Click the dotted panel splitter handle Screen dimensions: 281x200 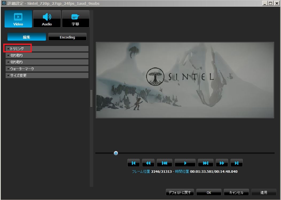click(91, 98)
